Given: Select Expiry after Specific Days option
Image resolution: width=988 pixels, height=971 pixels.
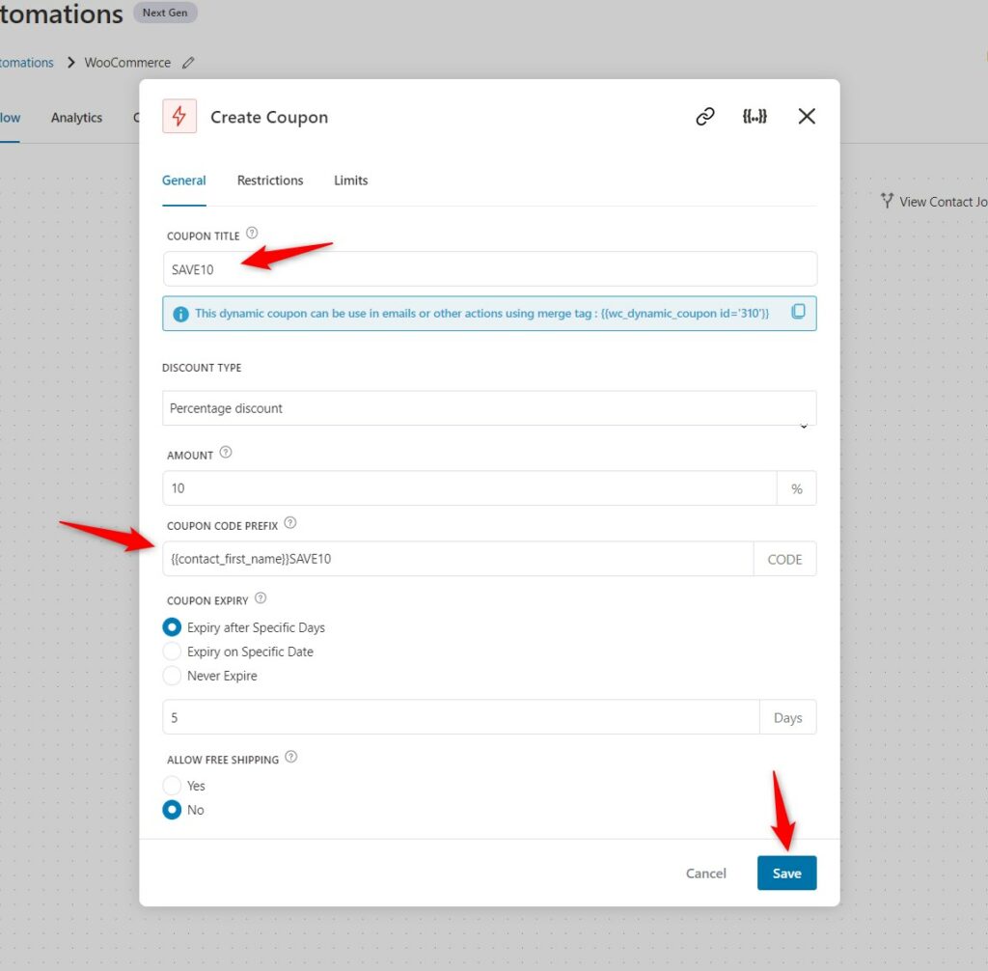Looking at the screenshot, I should [172, 627].
